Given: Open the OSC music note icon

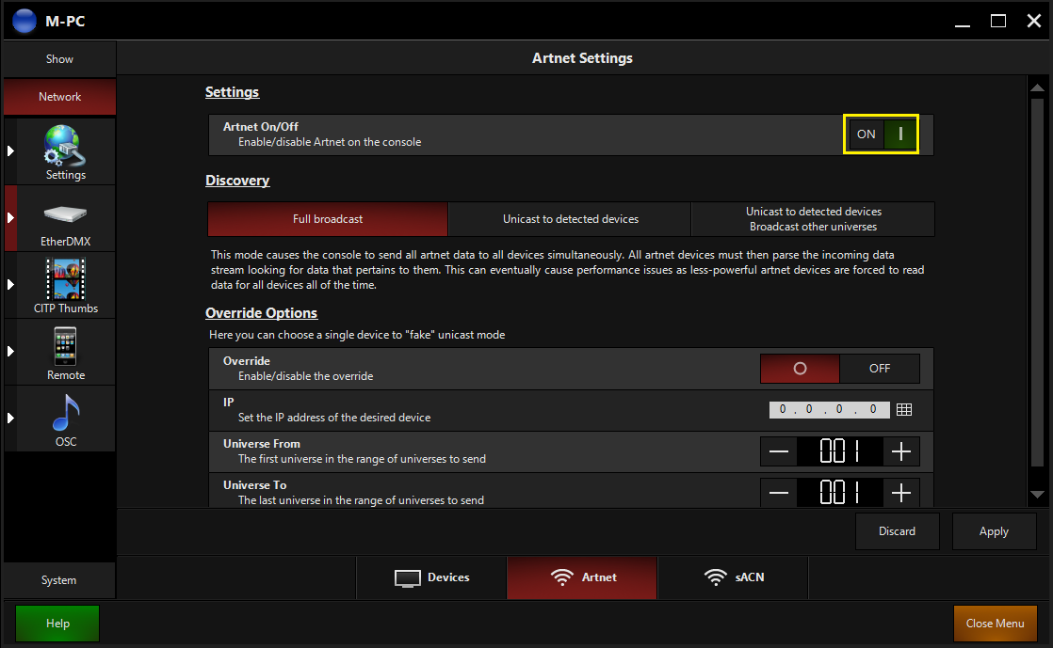Looking at the screenshot, I should click(x=66, y=413).
